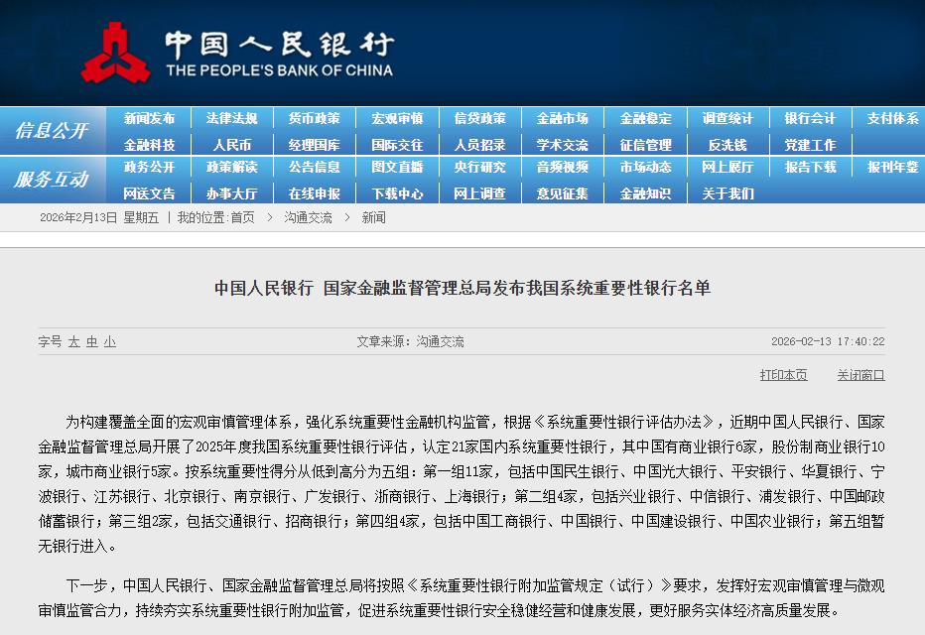Go to 反洗钱 section

coord(727,145)
